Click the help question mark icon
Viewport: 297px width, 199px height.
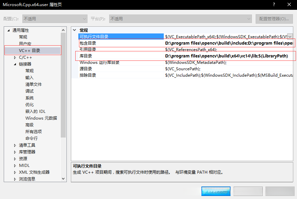[x=273, y=4]
